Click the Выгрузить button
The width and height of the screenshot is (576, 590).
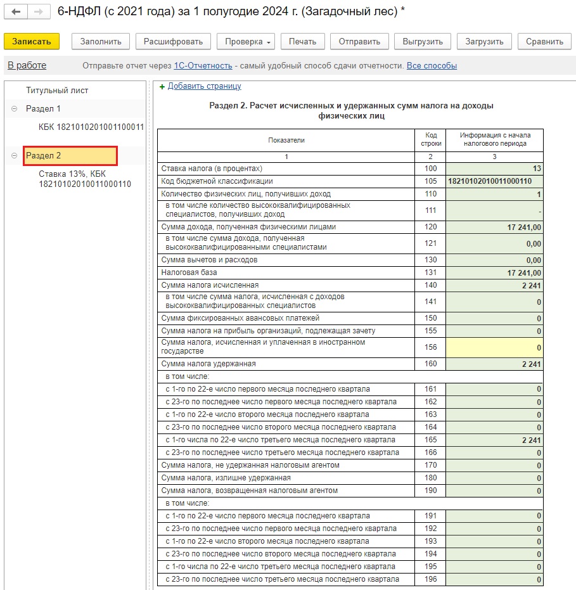click(423, 41)
